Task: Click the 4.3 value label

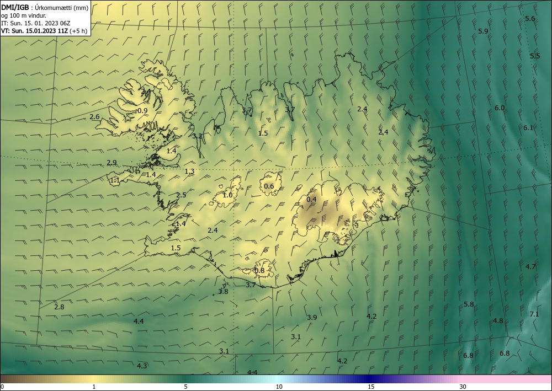Action: [x=142, y=366]
